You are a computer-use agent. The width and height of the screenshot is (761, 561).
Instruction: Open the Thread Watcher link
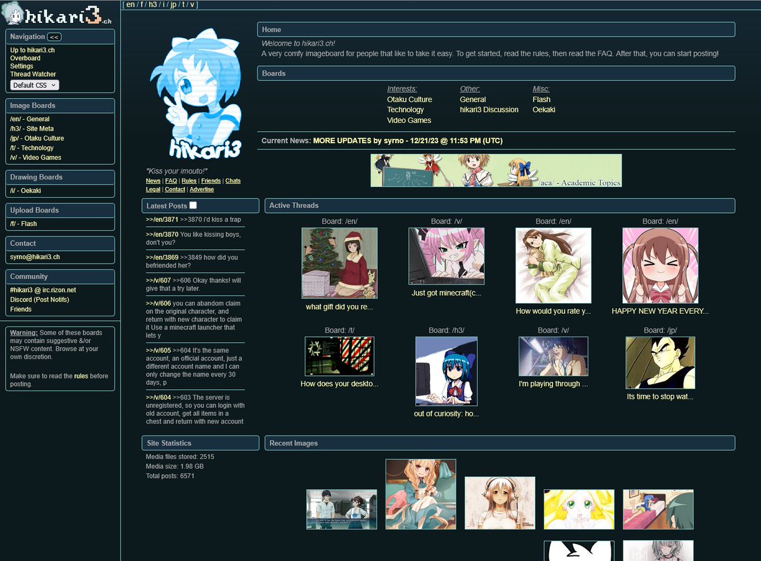tap(33, 74)
